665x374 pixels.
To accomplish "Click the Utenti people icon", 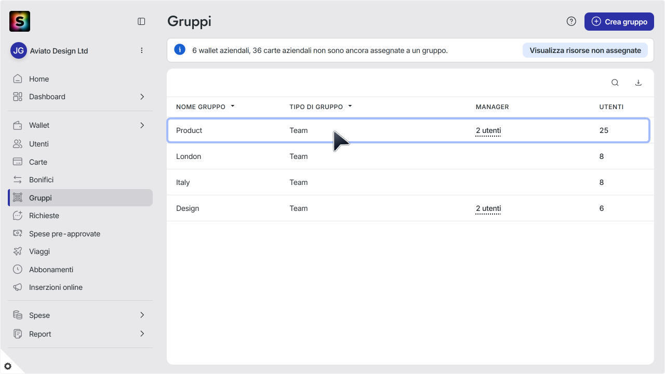I will coord(18,144).
